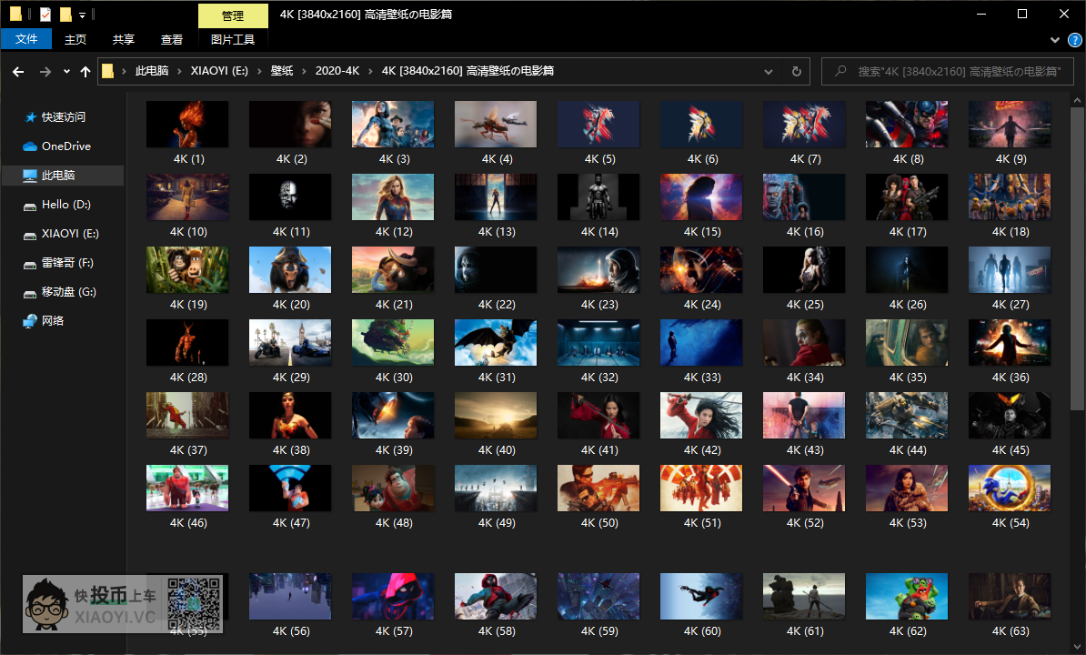The height and width of the screenshot is (655, 1086).
Task: Select the 4K (34) Joker thumbnail
Action: point(803,342)
